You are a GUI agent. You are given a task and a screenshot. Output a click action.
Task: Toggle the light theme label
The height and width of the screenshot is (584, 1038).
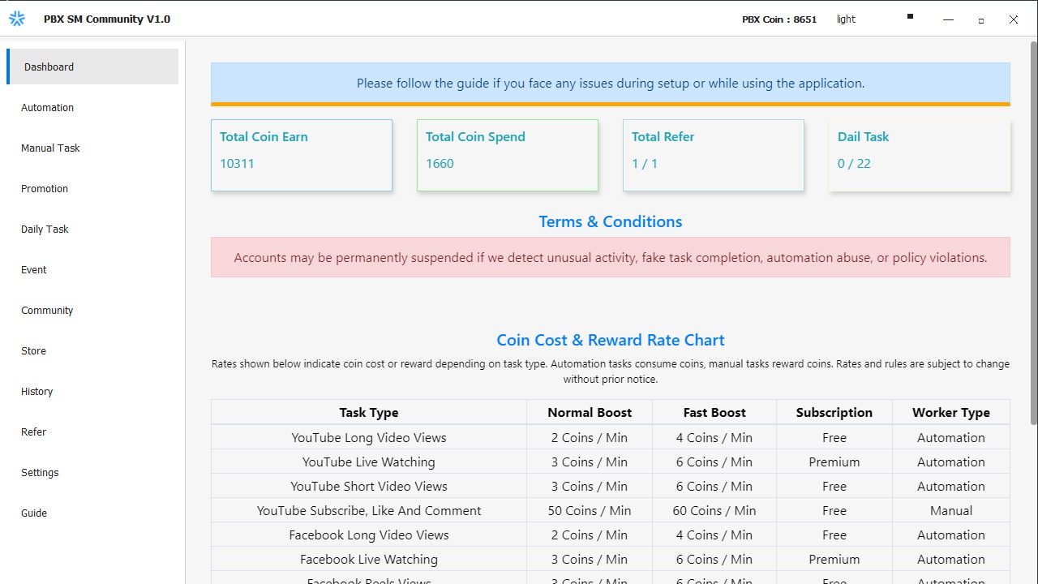tap(846, 19)
